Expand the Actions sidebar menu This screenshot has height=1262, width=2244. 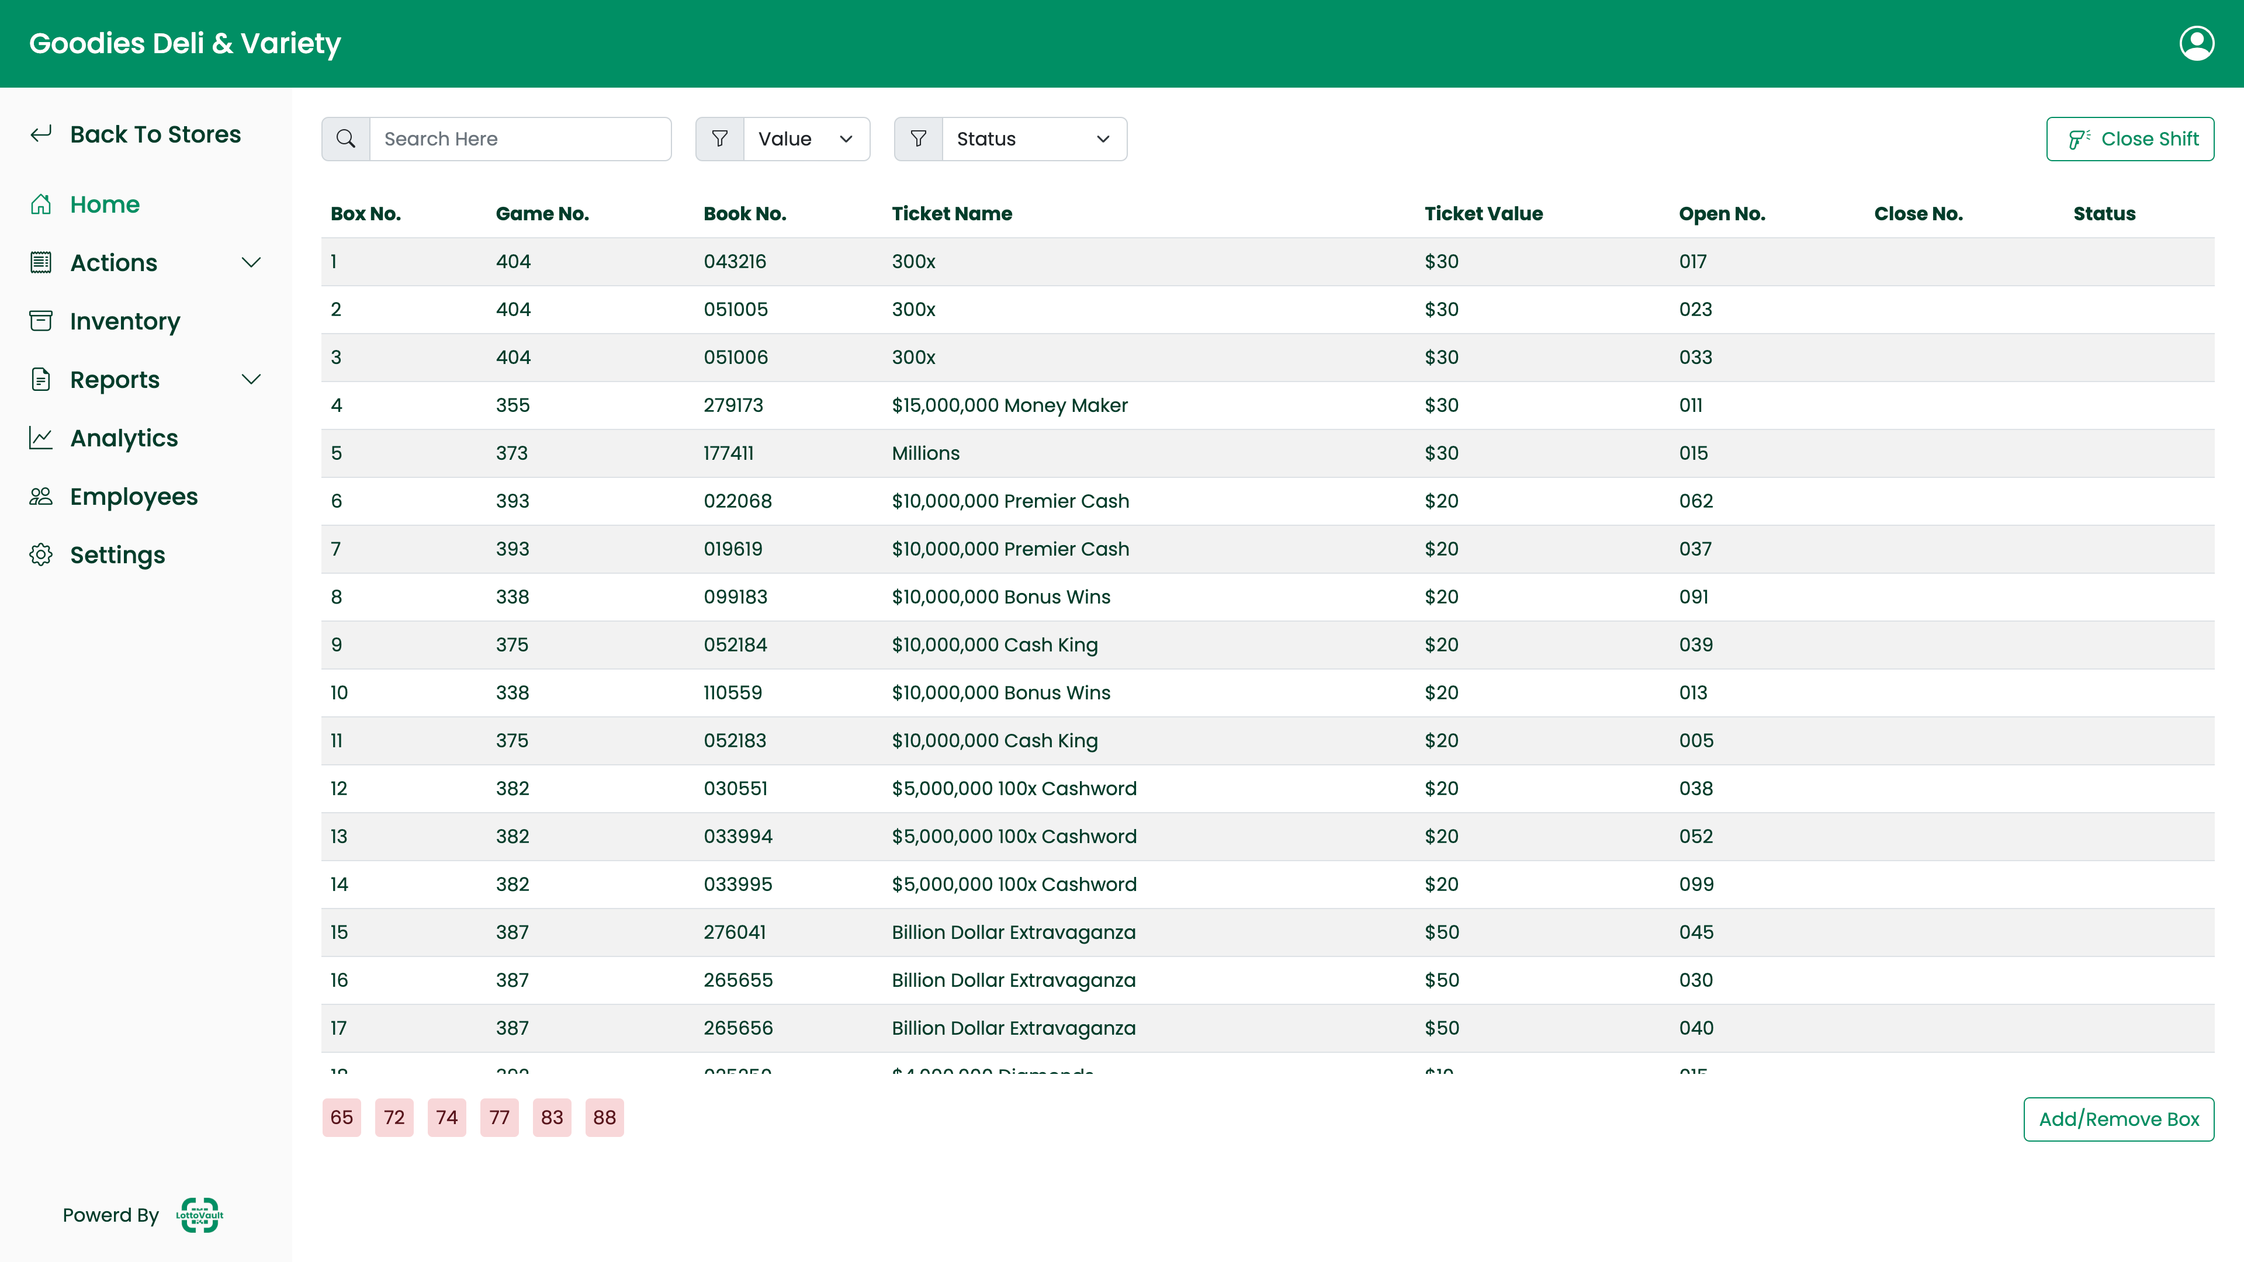point(251,263)
